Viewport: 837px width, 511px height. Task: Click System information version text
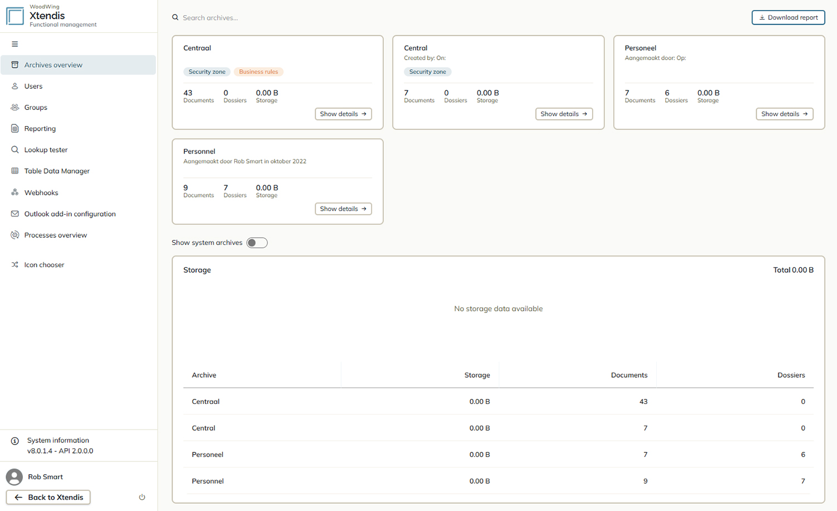pyautogui.click(x=60, y=451)
